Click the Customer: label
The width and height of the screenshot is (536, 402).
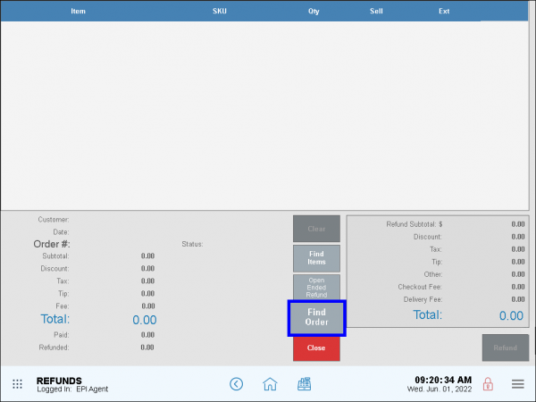(54, 220)
